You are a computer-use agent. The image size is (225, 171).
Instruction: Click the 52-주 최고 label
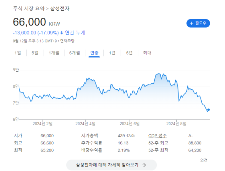pyautogui.click(x=158, y=143)
